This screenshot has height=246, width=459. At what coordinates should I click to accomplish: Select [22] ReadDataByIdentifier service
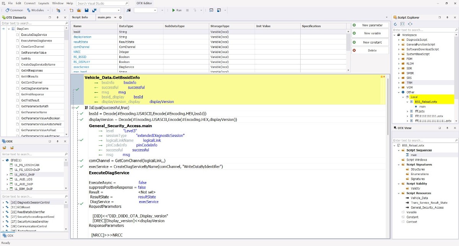(28, 212)
